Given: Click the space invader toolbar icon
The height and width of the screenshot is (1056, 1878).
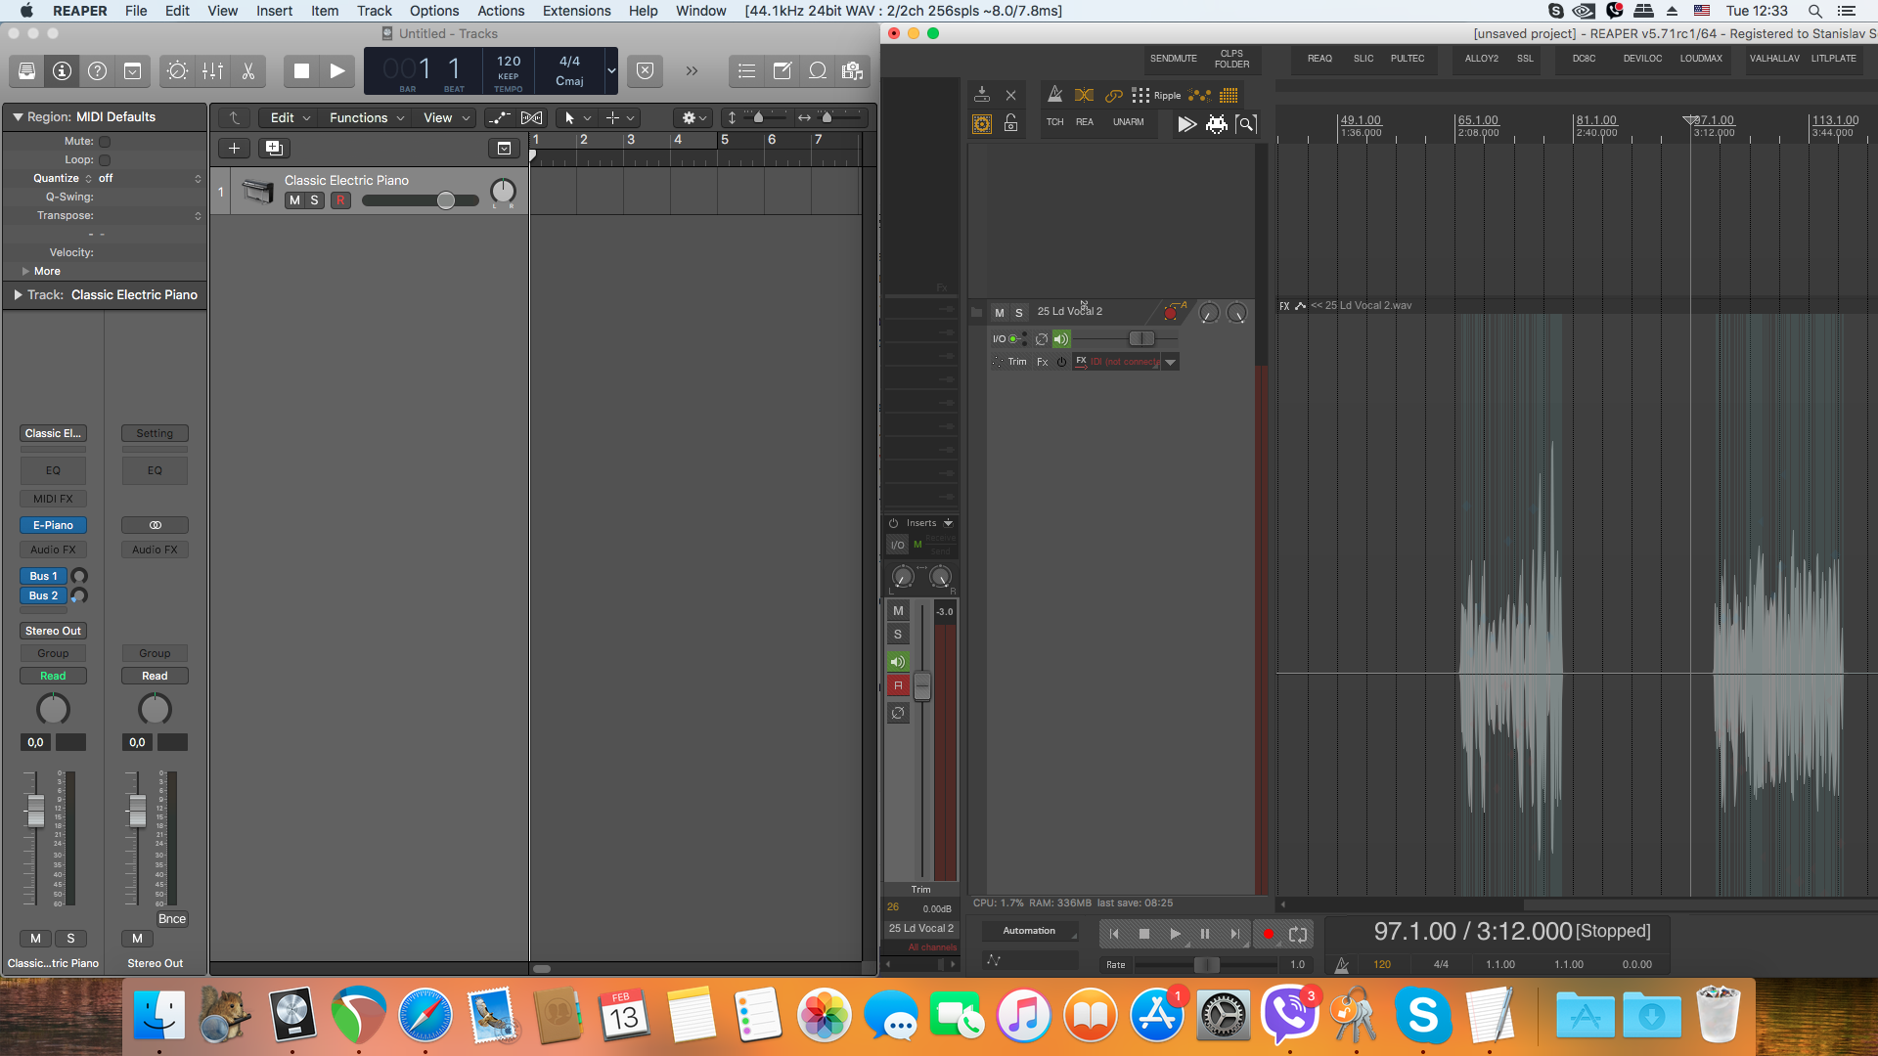Looking at the screenshot, I should (1216, 124).
